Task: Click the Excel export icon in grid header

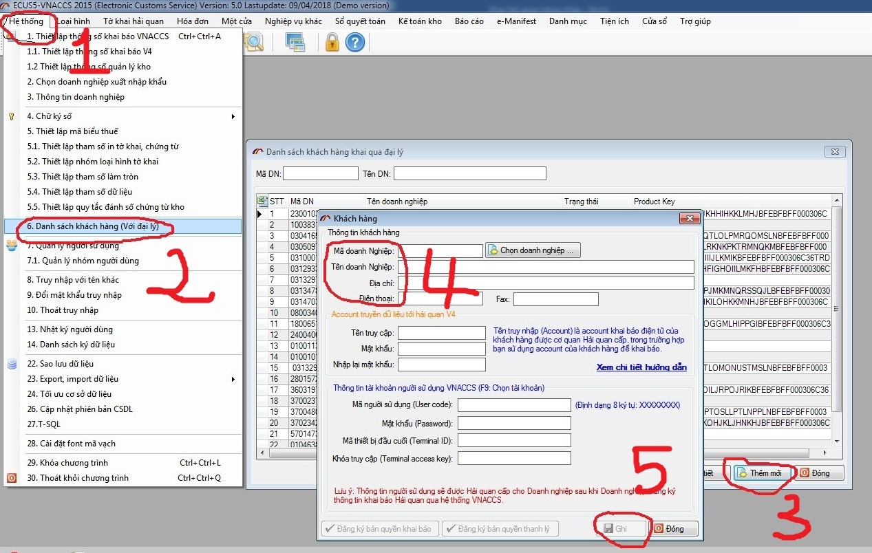Action: point(262,202)
